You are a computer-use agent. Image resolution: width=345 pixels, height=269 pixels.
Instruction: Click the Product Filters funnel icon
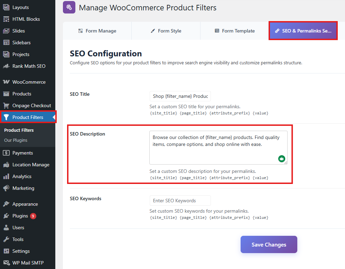coord(6,117)
